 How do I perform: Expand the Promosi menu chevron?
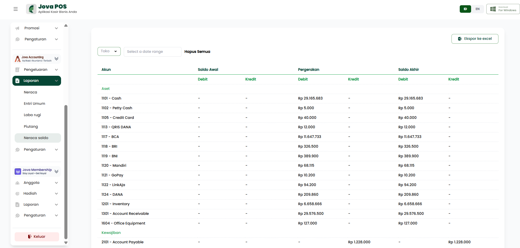tap(56, 28)
